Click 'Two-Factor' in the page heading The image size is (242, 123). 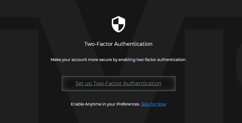coord(98,44)
